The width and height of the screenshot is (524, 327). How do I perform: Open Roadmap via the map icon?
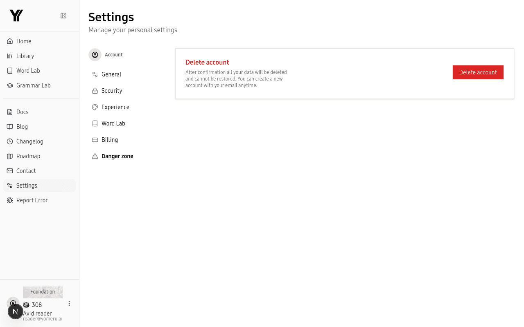(x=10, y=156)
